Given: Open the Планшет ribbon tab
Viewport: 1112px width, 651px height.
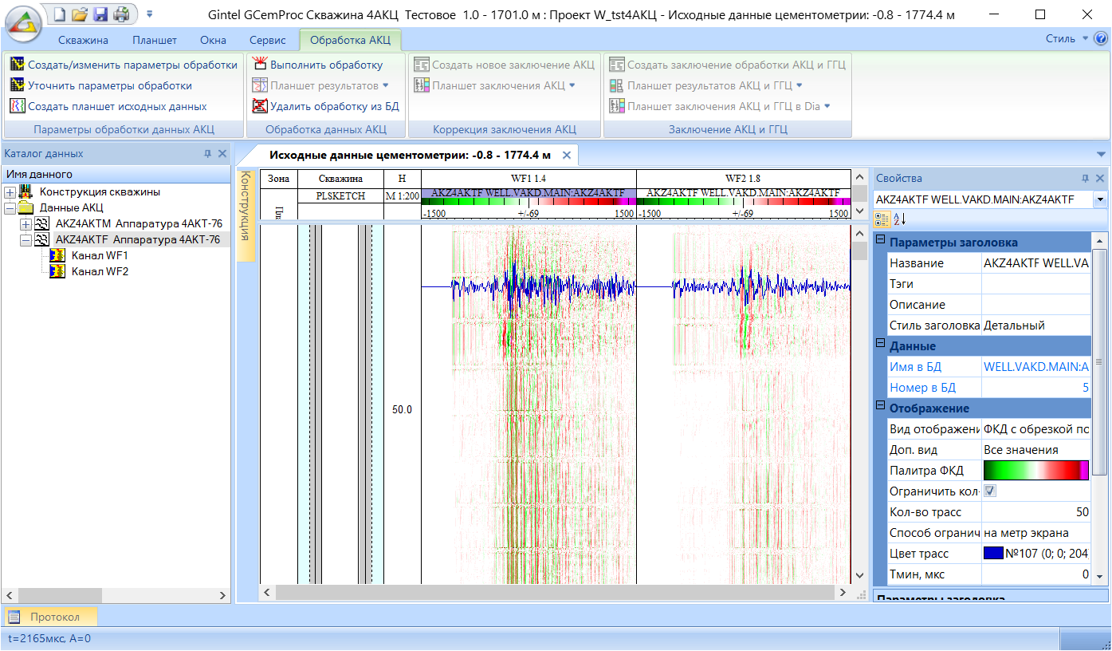Looking at the screenshot, I should pyautogui.click(x=155, y=40).
